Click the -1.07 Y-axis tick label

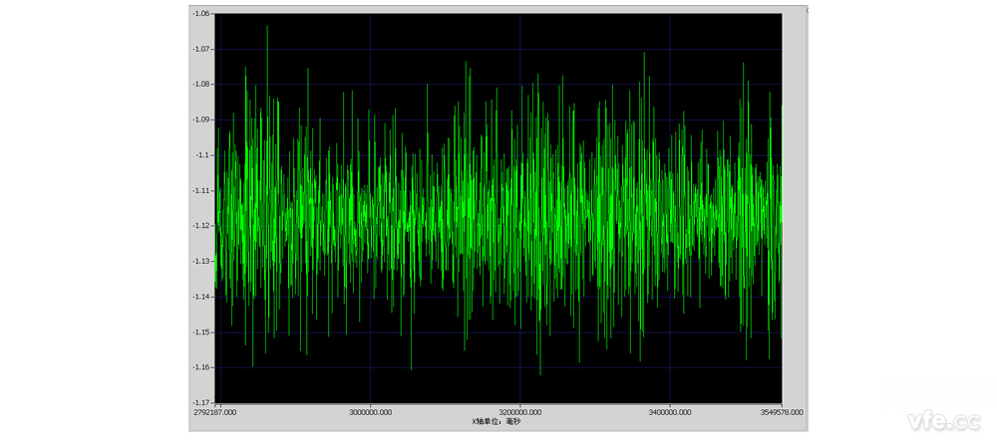tap(202, 50)
